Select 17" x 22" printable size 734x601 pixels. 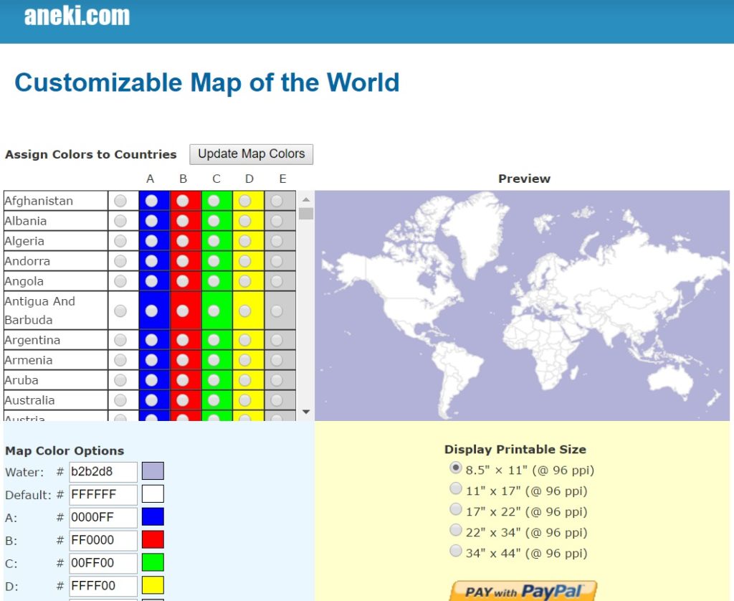pyautogui.click(x=456, y=510)
